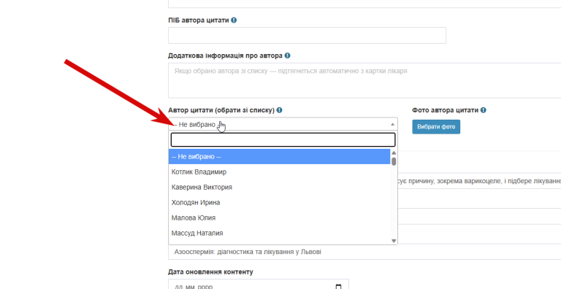Click the Вибрати фото button

click(x=436, y=127)
